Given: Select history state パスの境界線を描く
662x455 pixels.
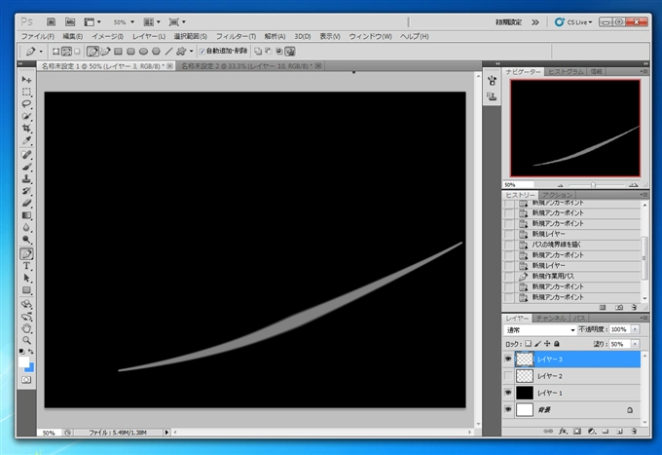Looking at the screenshot, I should 572,245.
